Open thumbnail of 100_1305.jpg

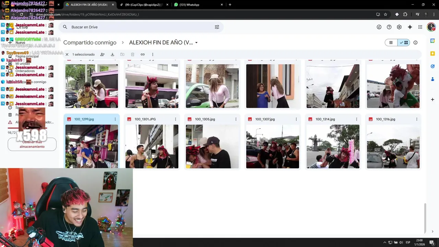[x=212, y=146]
